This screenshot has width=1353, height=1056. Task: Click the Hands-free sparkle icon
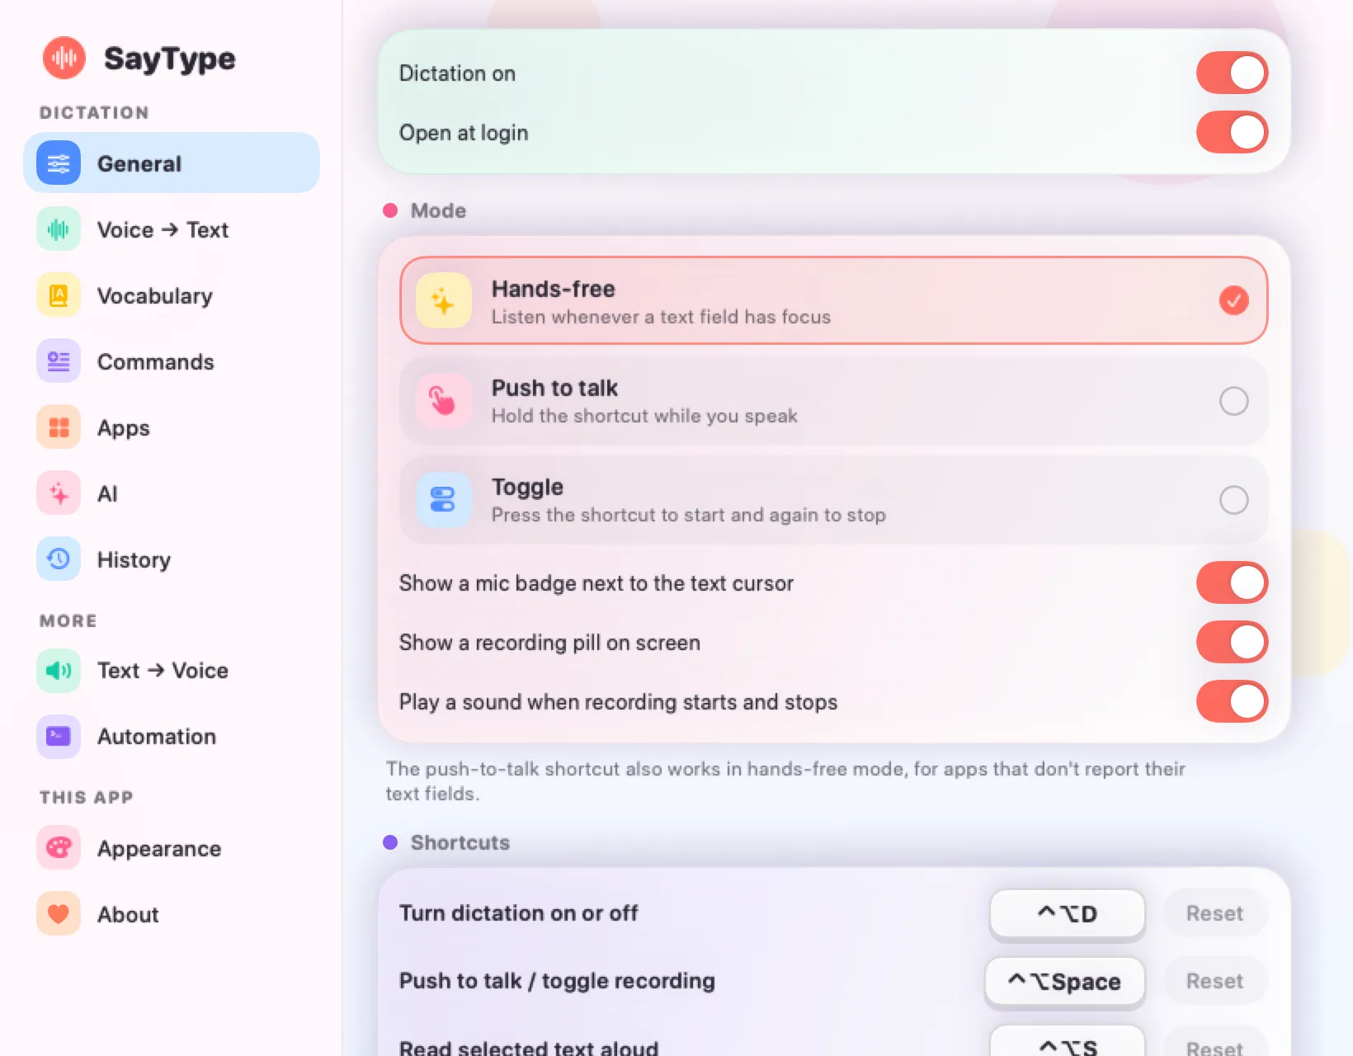click(444, 301)
